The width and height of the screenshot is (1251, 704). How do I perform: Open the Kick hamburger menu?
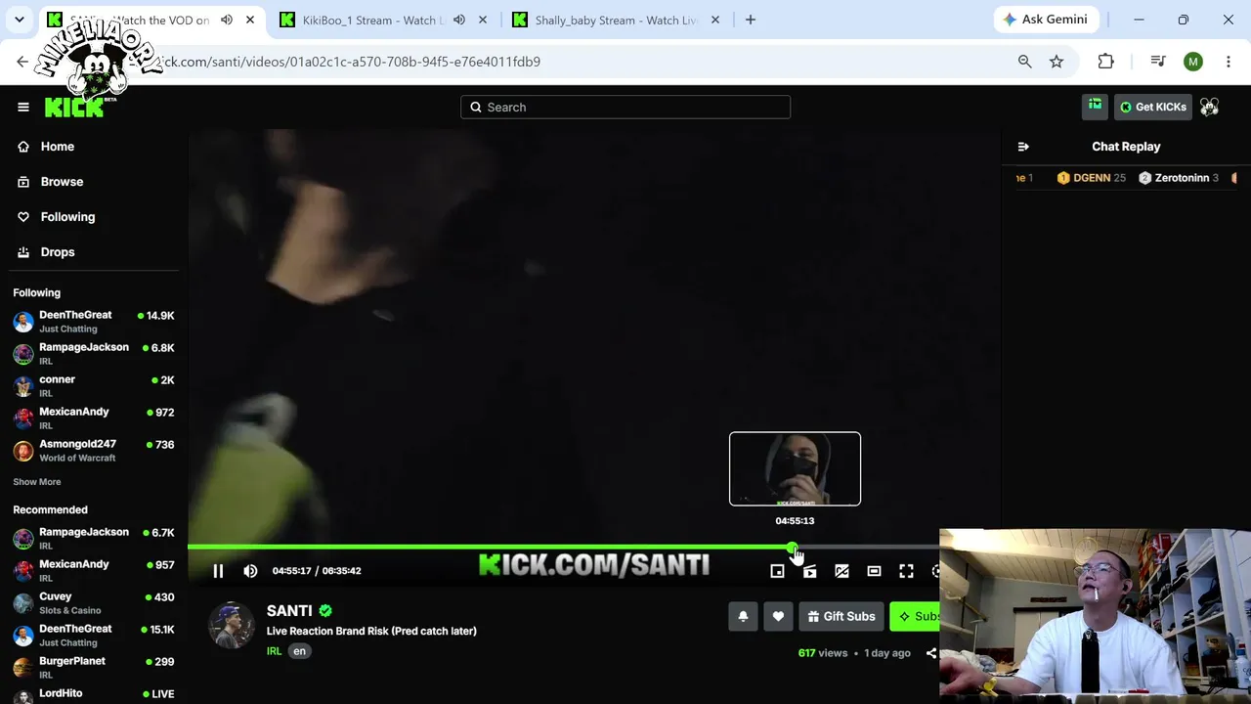tap(23, 107)
